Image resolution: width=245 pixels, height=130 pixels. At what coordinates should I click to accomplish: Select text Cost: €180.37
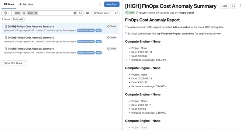[139, 56]
